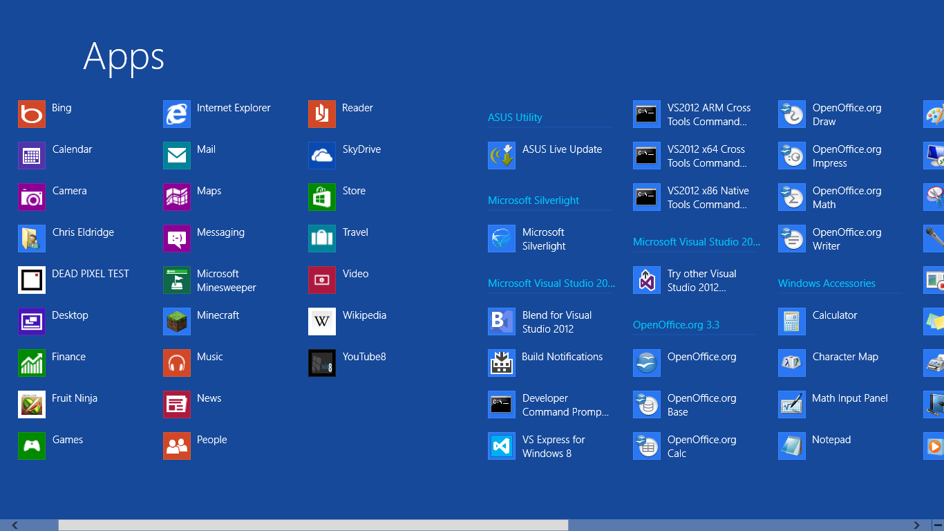
Task: Launch the OpenOffice.org suite icon
Action: point(647,363)
